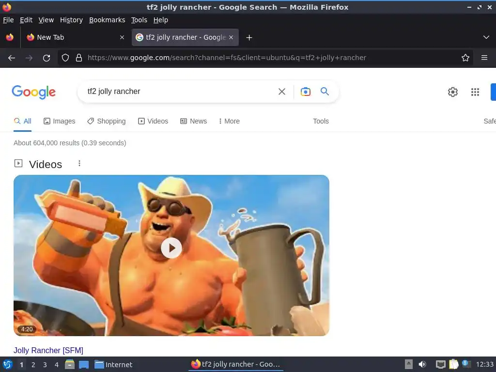The width and height of the screenshot is (496, 372).
Task: Open the Tools menu in menu bar
Action: [139, 20]
